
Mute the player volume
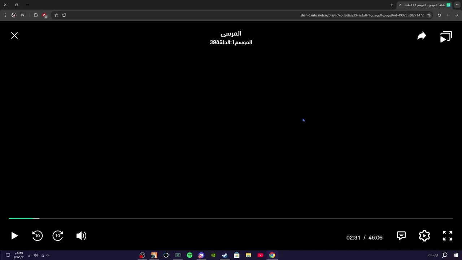pos(81,236)
